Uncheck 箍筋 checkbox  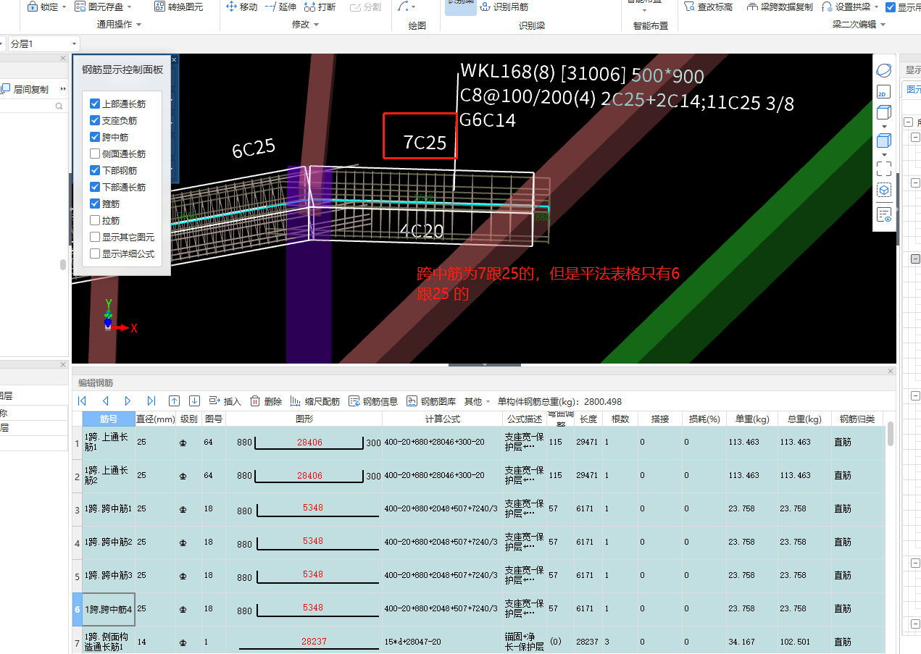95,204
